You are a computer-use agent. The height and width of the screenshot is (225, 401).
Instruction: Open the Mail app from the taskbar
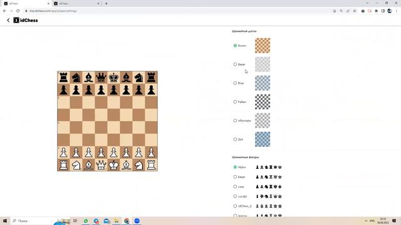pos(107,221)
